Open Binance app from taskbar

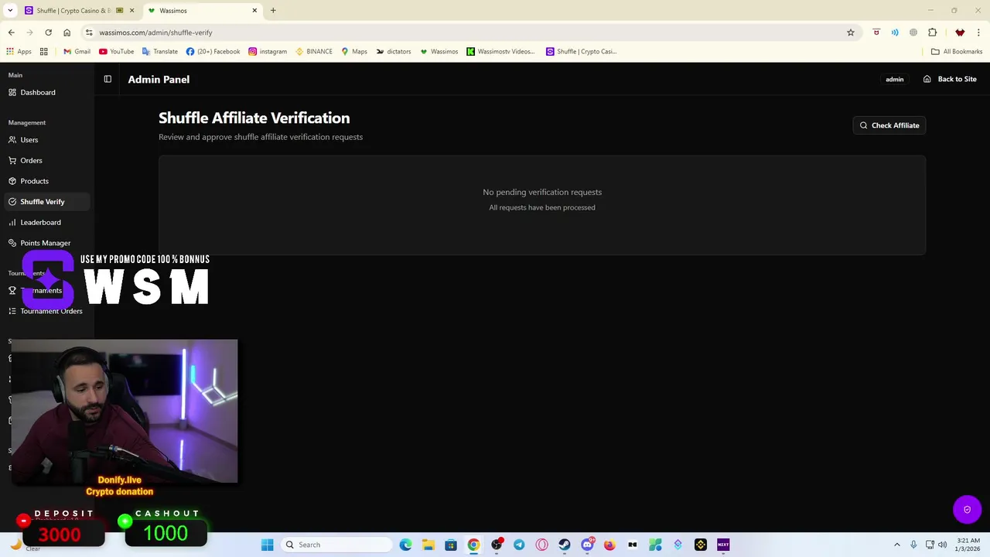click(x=701, y=545)
